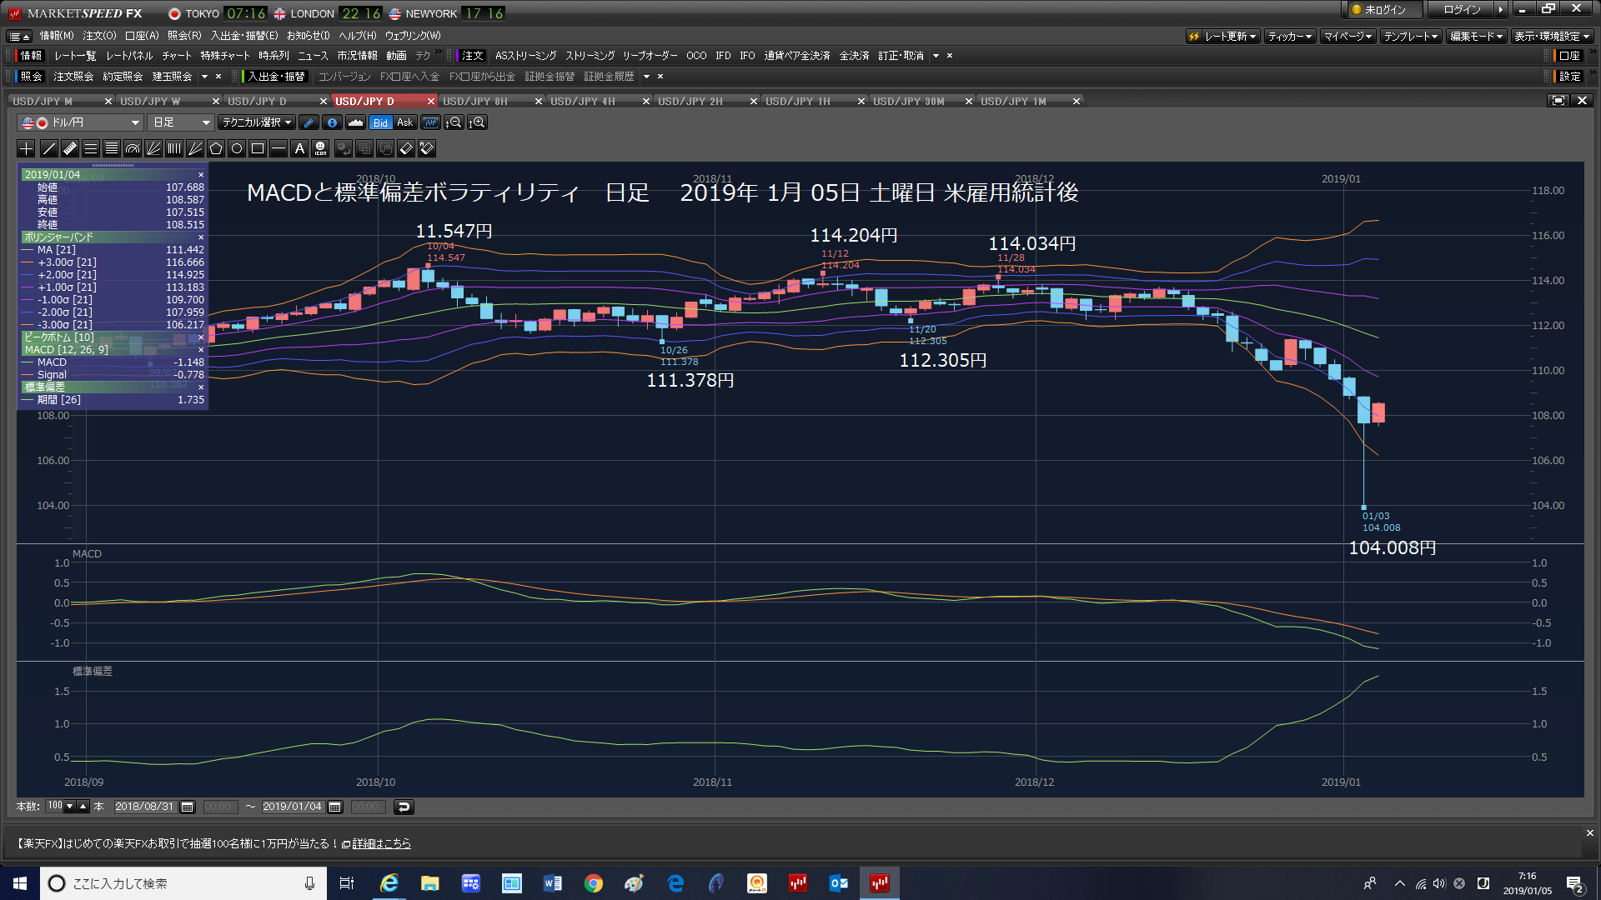Click the レート一覧 toolbar button

[x=75, y=56]
